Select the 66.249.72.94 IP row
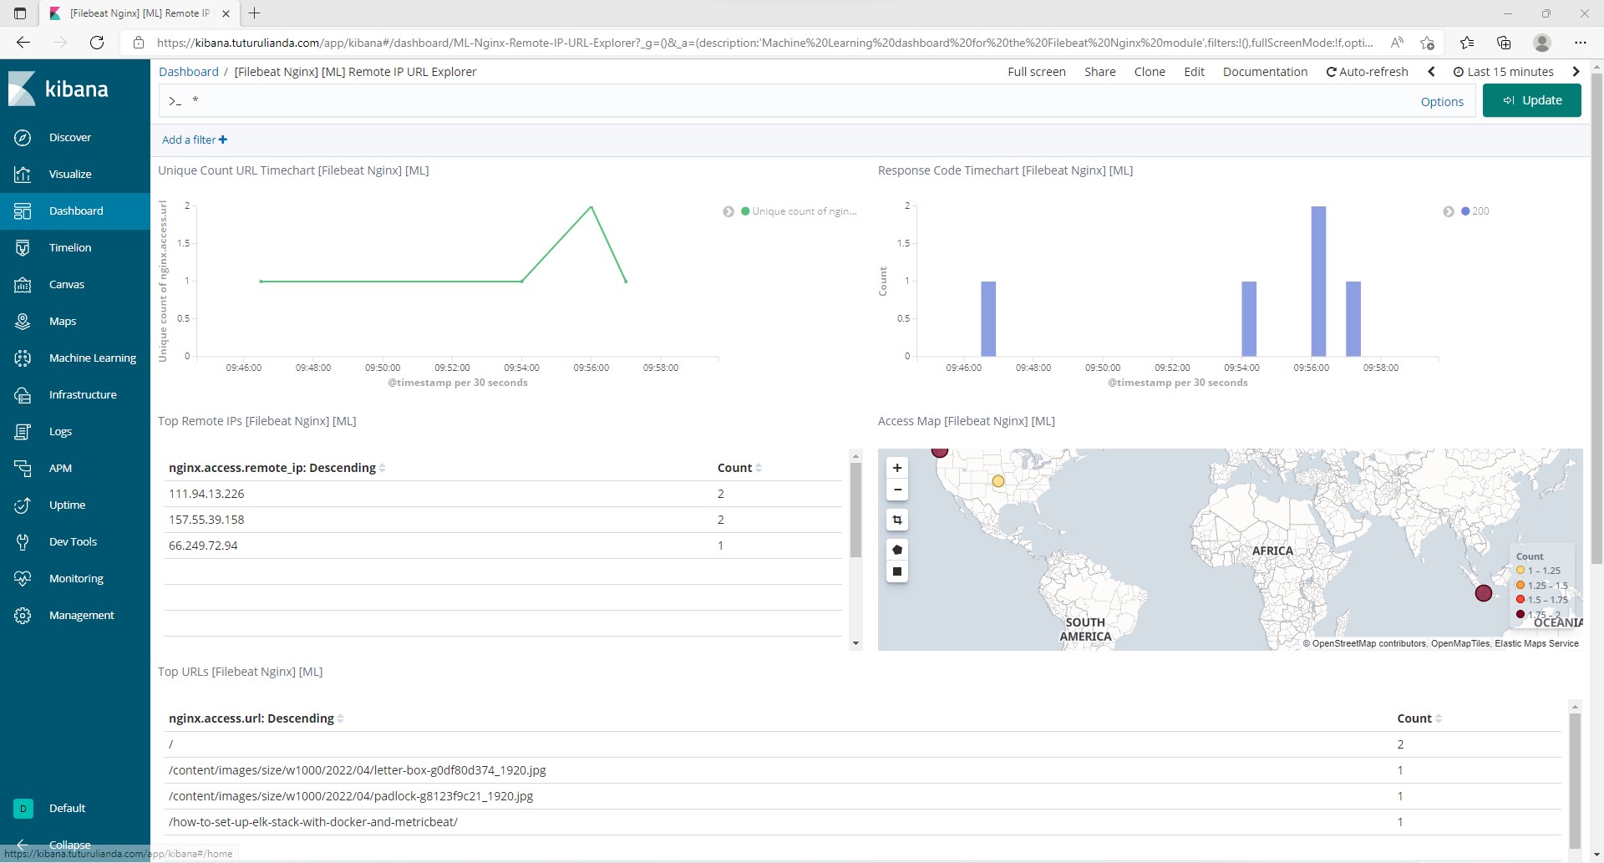1604x863 pixels. (503, 546)
